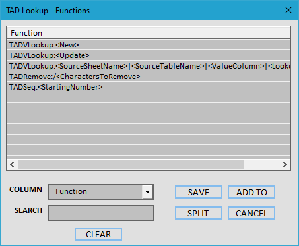
Task: Select the TADVLookup:<Update> row
Action: tap(149, 55)
